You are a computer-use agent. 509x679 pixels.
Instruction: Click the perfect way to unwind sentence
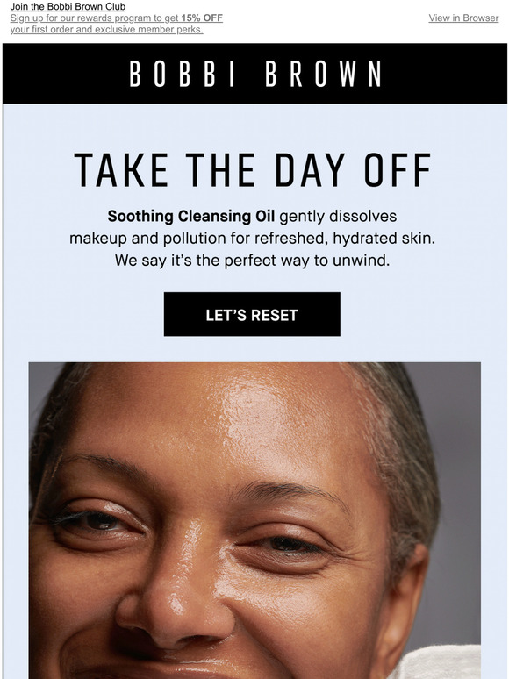tap(252, 261)
